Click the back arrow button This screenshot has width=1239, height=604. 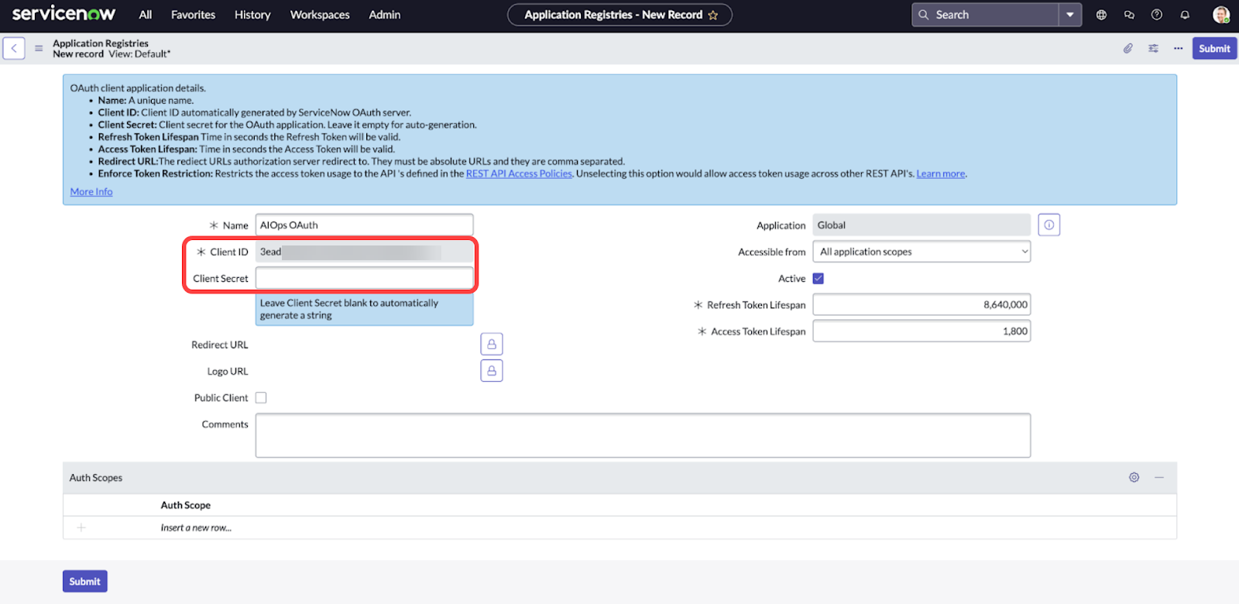pos(14,48)
